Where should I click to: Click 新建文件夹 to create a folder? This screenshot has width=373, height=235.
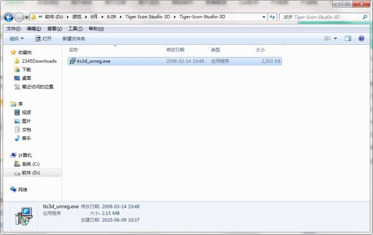(x=74, y=38)
